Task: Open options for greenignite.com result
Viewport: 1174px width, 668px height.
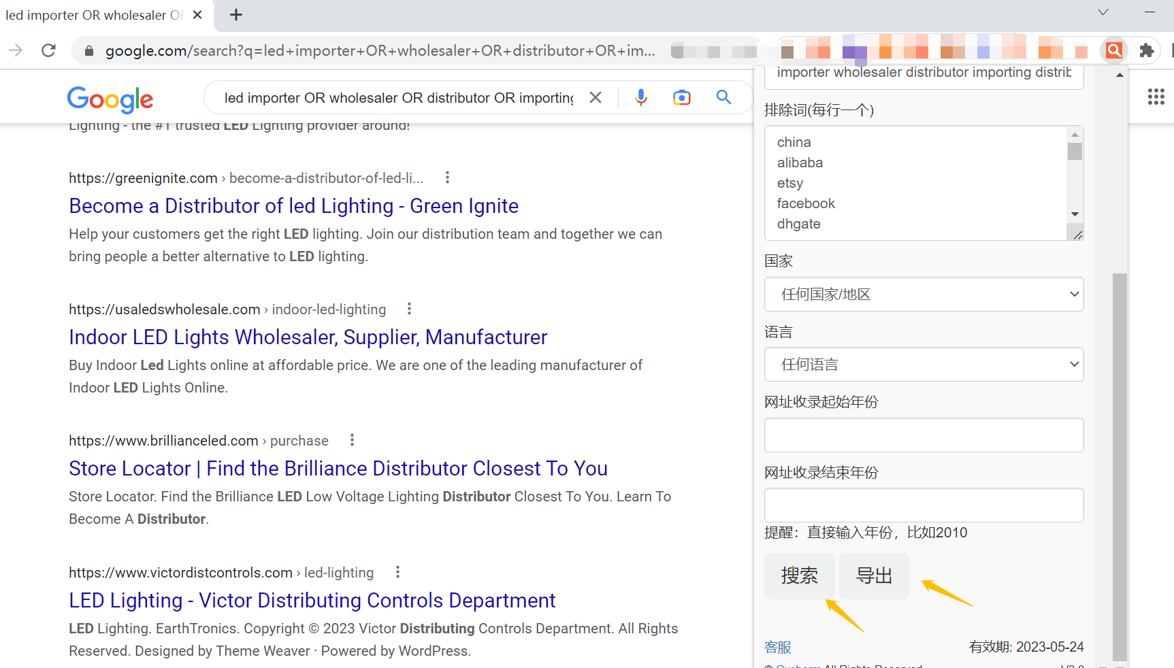Action: [447, 178]
